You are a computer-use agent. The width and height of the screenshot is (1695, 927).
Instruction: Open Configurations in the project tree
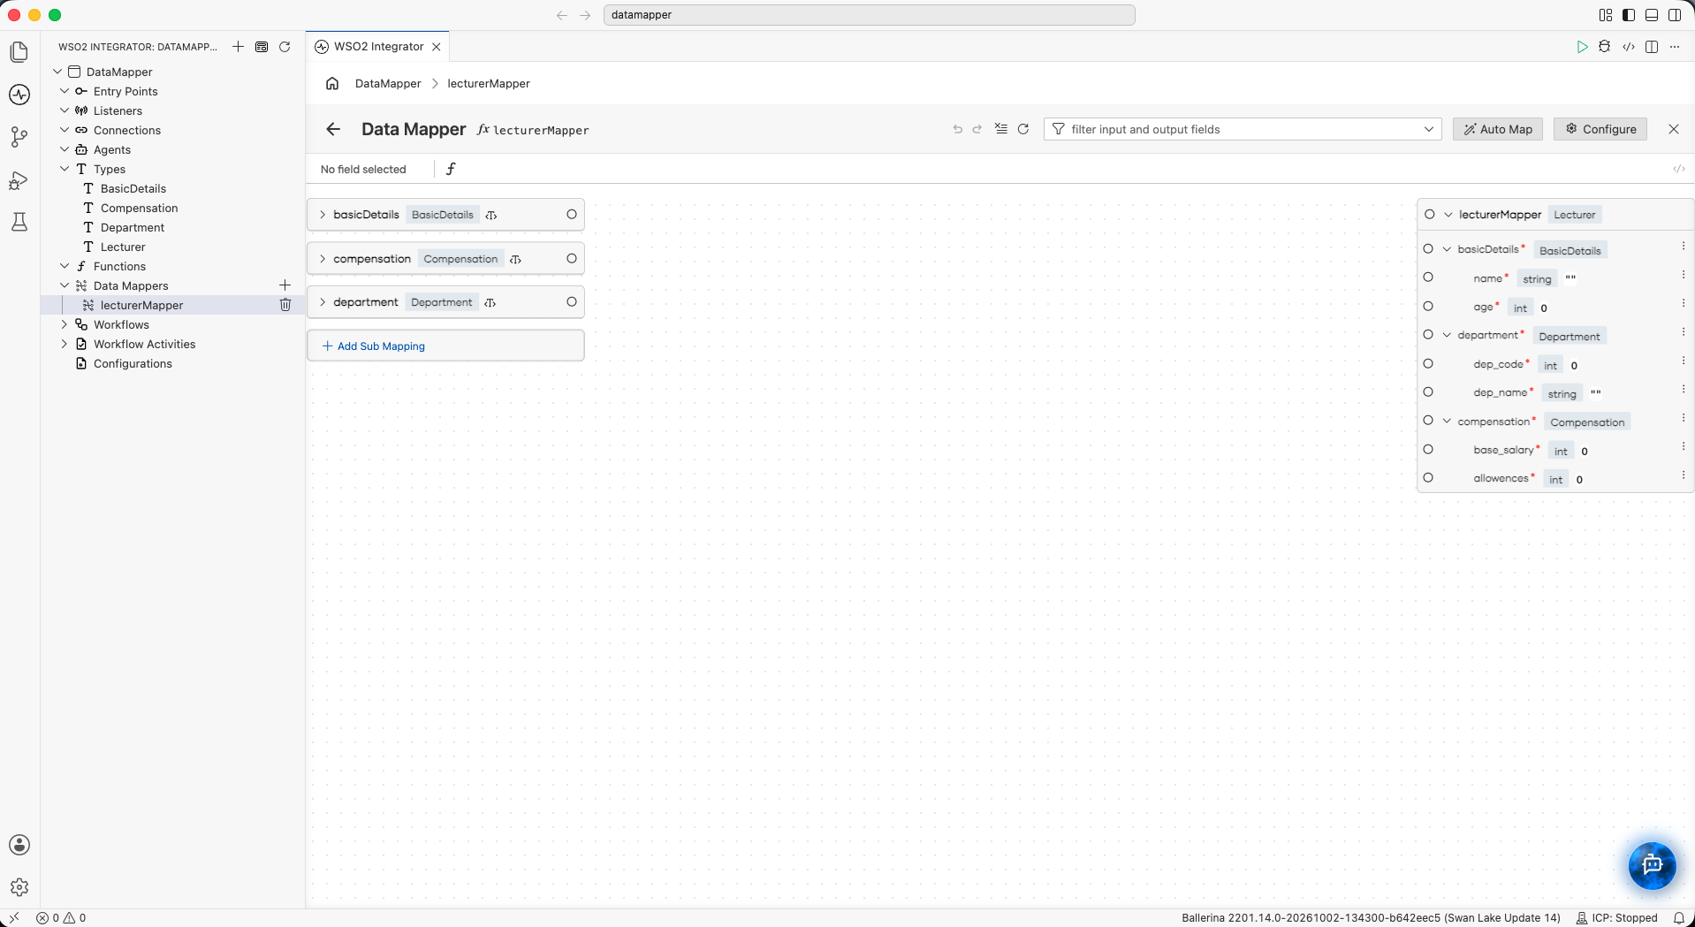(133, 363)
